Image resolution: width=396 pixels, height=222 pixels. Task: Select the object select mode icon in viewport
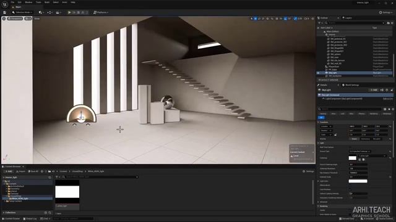pos(252,18)
